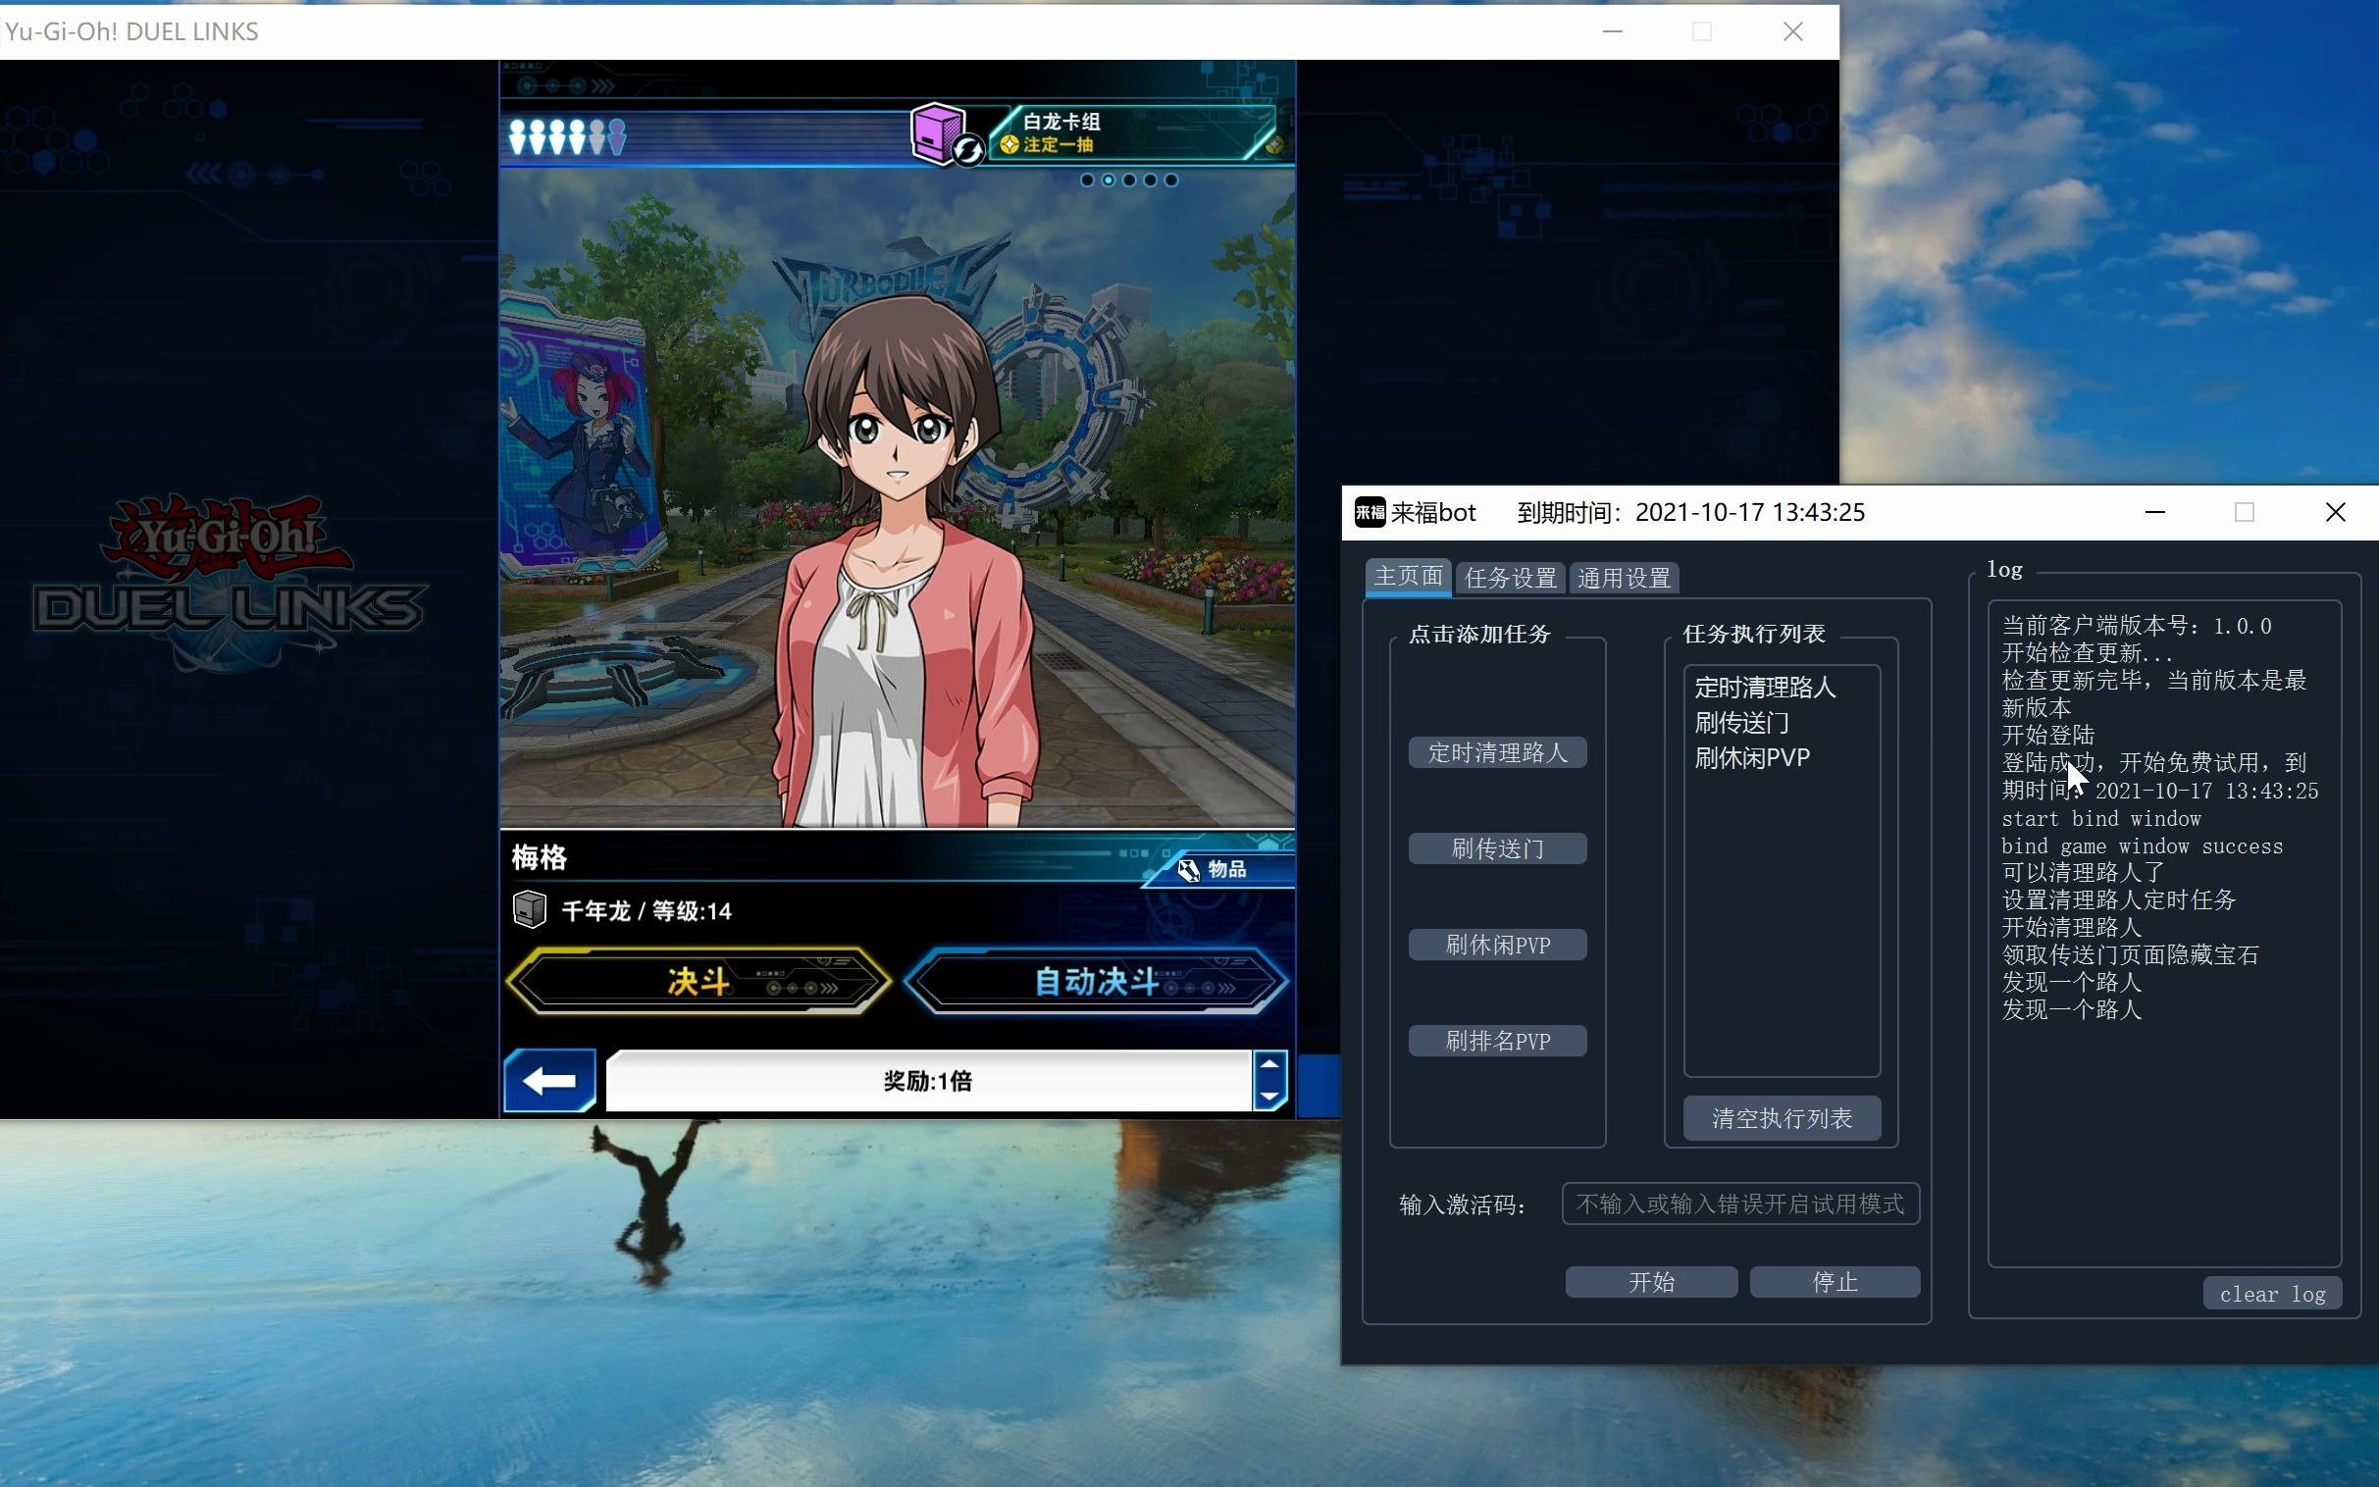Add the 刷休闲PVP task
This screenshot has width=2379, height=1487.
pos(1497,946)
